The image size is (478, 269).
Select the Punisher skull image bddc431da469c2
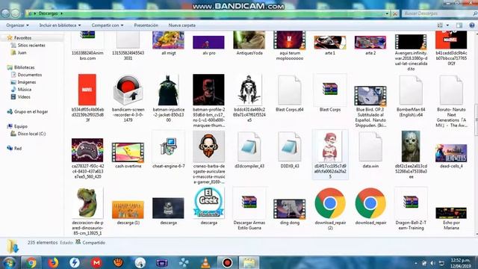[249, 98]
